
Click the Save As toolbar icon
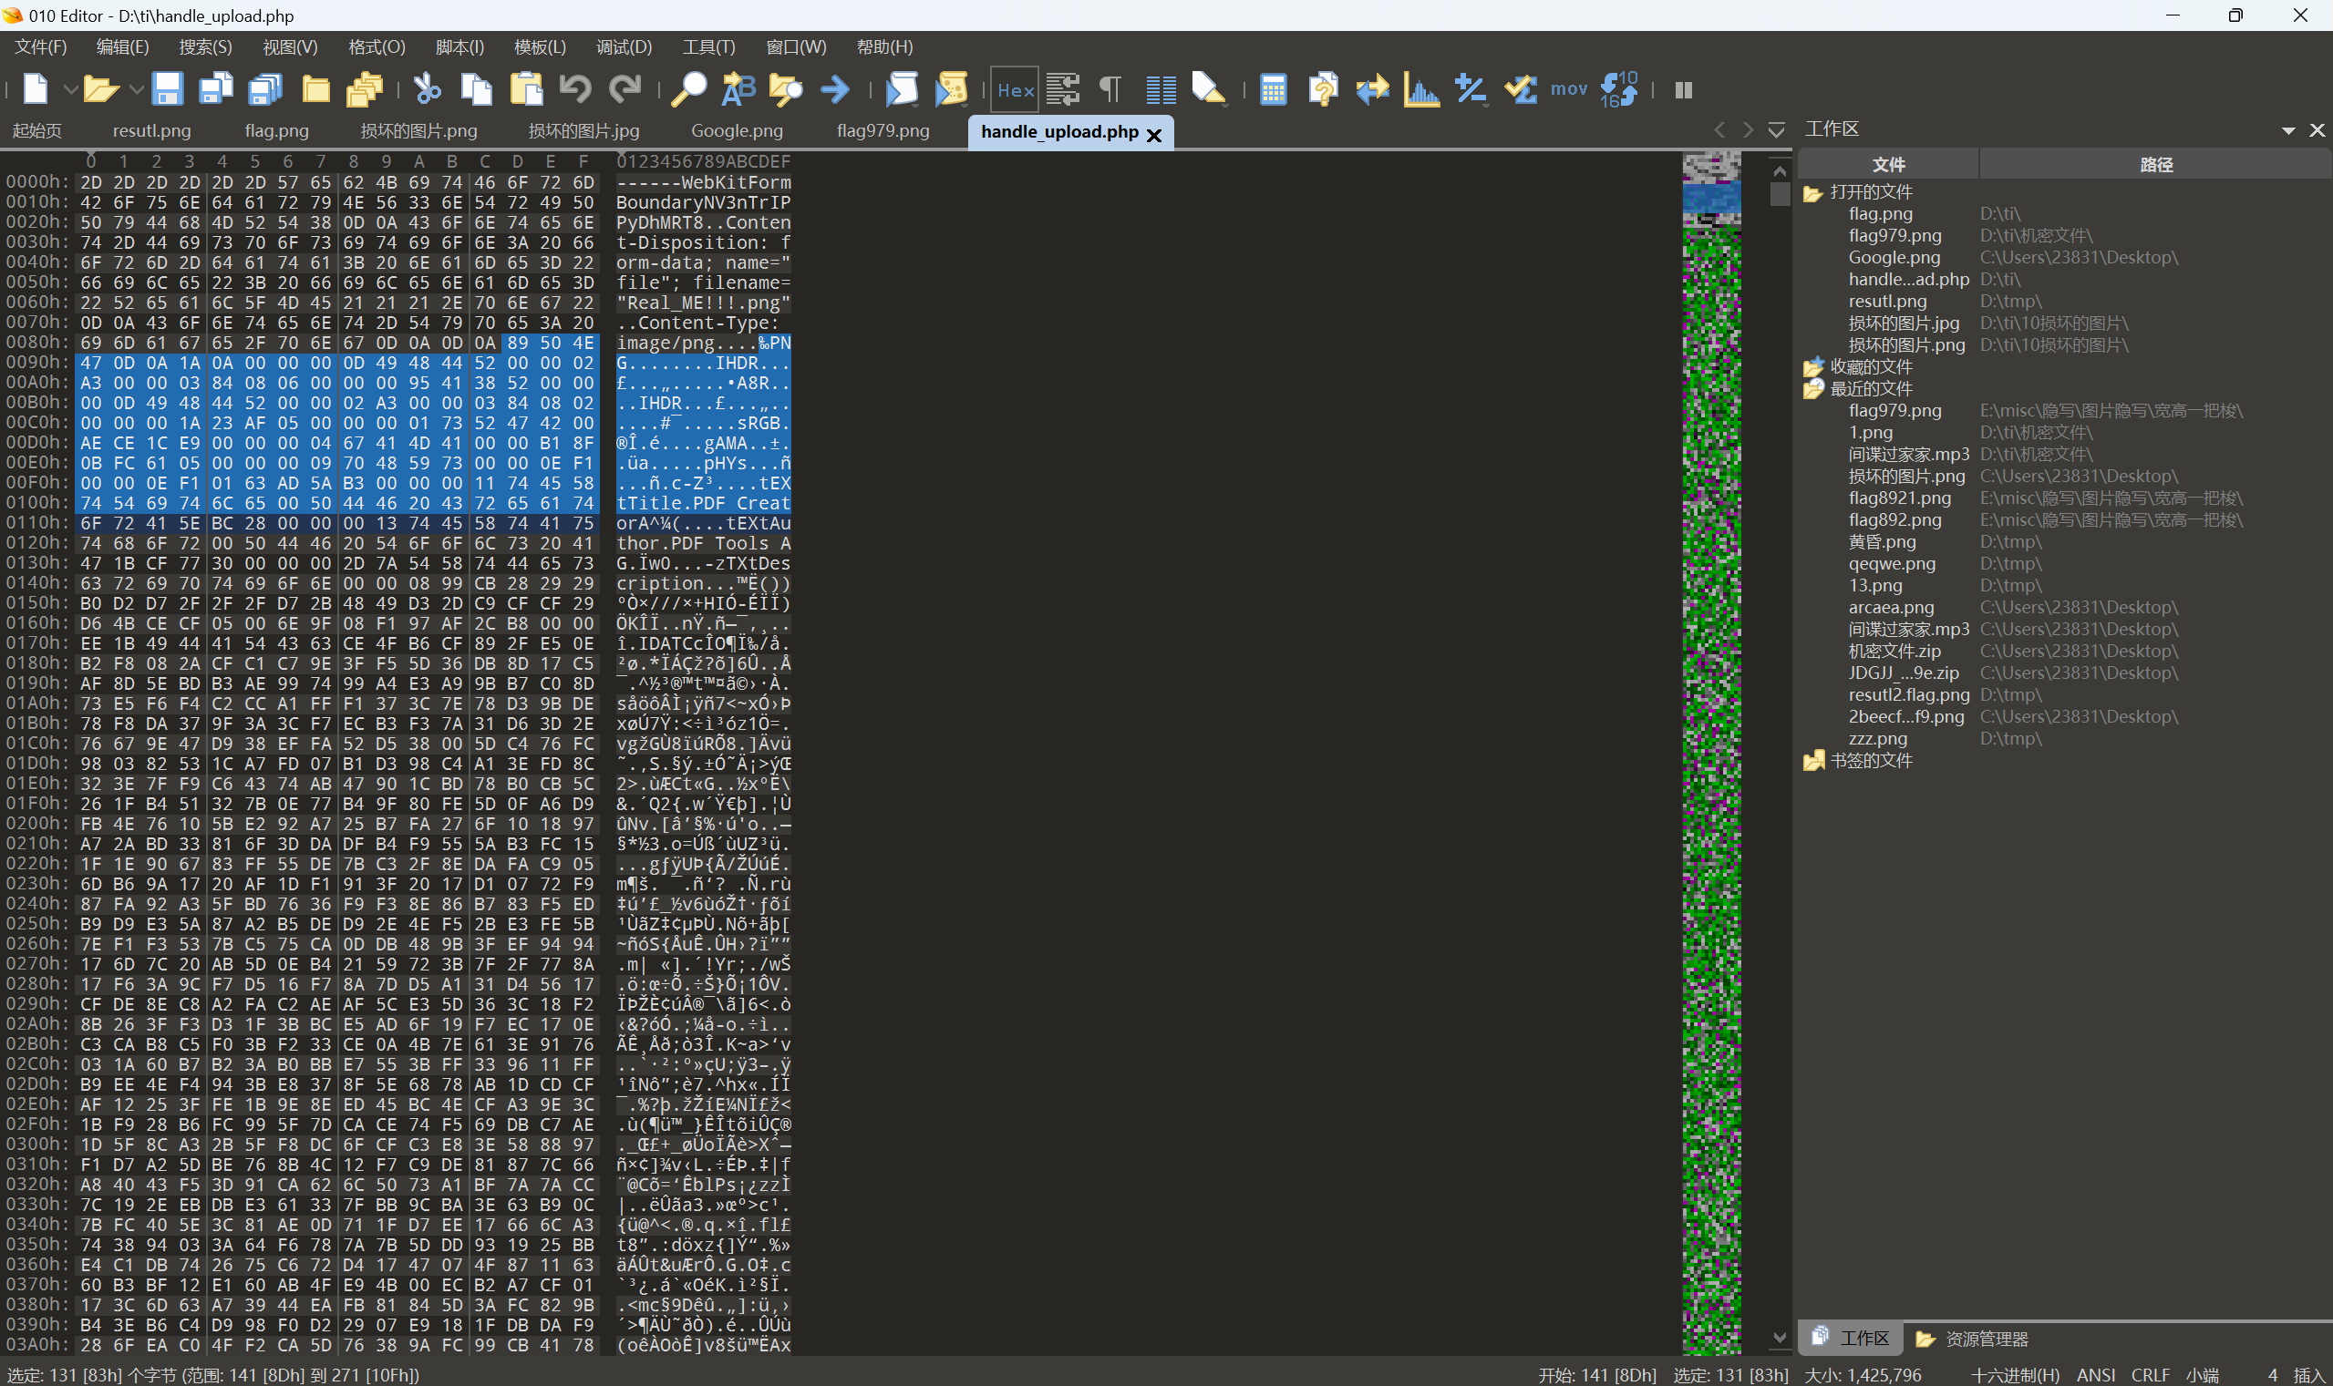(216, 89)
